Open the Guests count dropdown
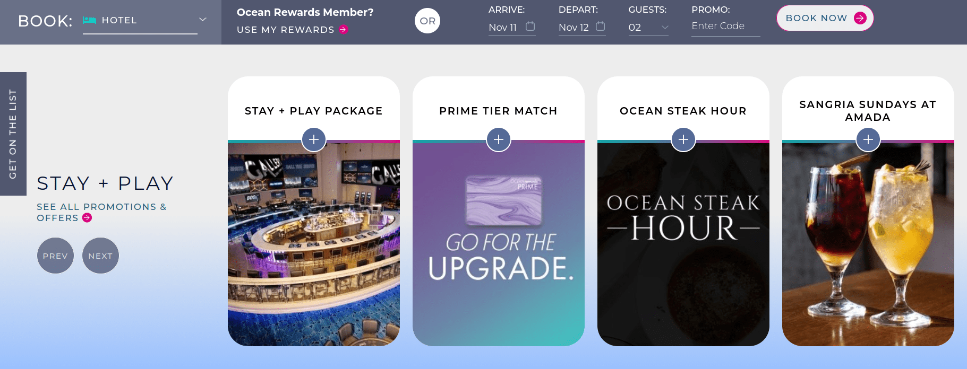Image resolution: width=967 pixels, height=369 pixels. [x=648, y=27]
